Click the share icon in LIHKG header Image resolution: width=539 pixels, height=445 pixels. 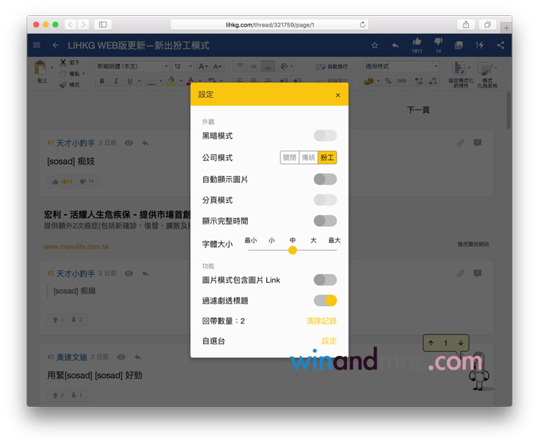[x=500, y=45]
